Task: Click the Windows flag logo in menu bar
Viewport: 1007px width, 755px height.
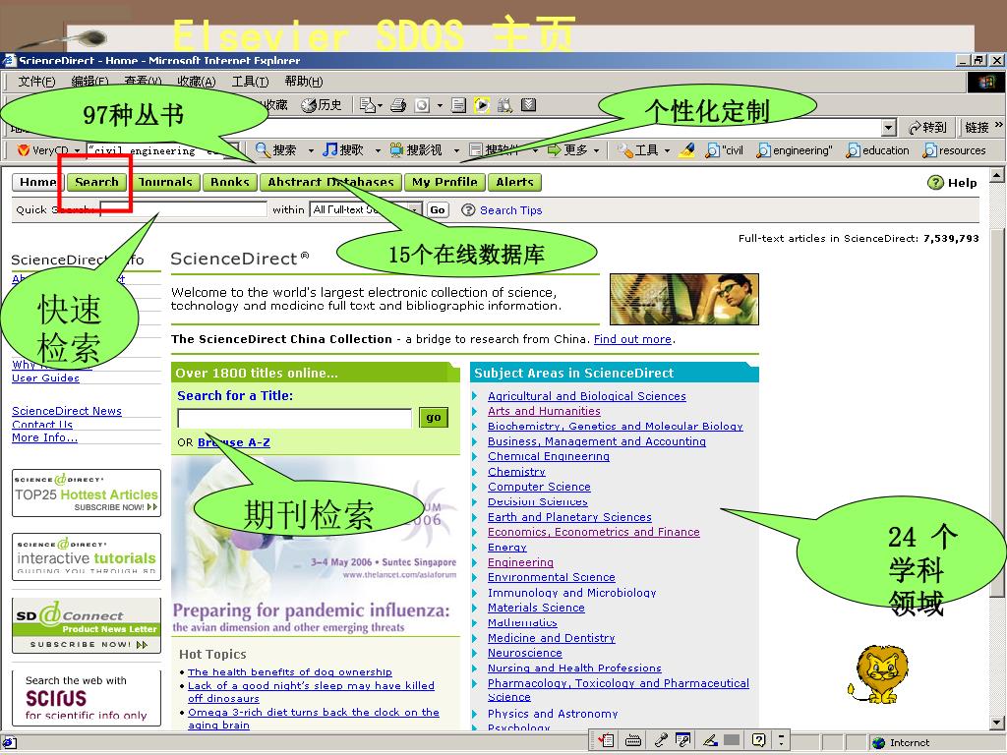Action: pyautogui.click(x=985, y=83)
